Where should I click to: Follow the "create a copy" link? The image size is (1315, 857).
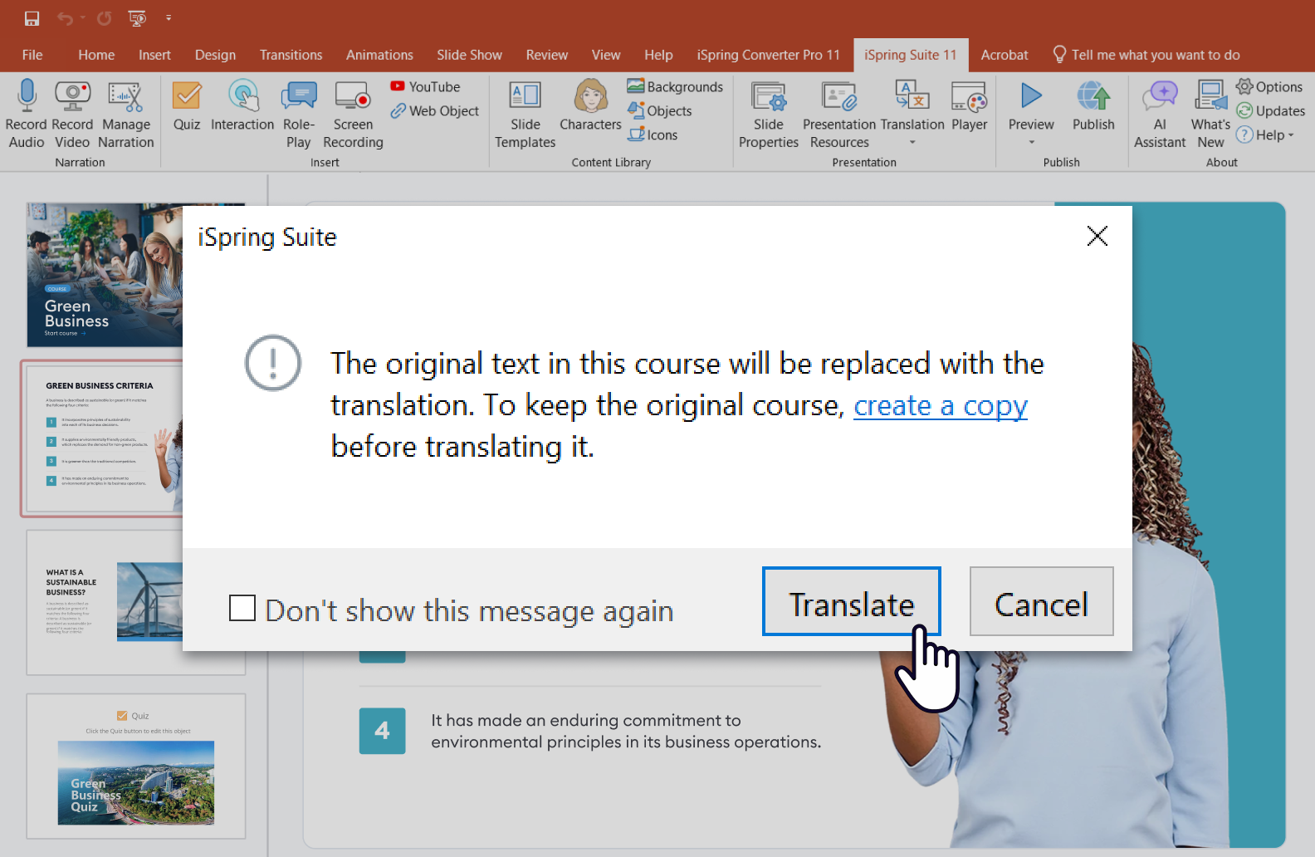pyautogui.click(x=940, y=405)
